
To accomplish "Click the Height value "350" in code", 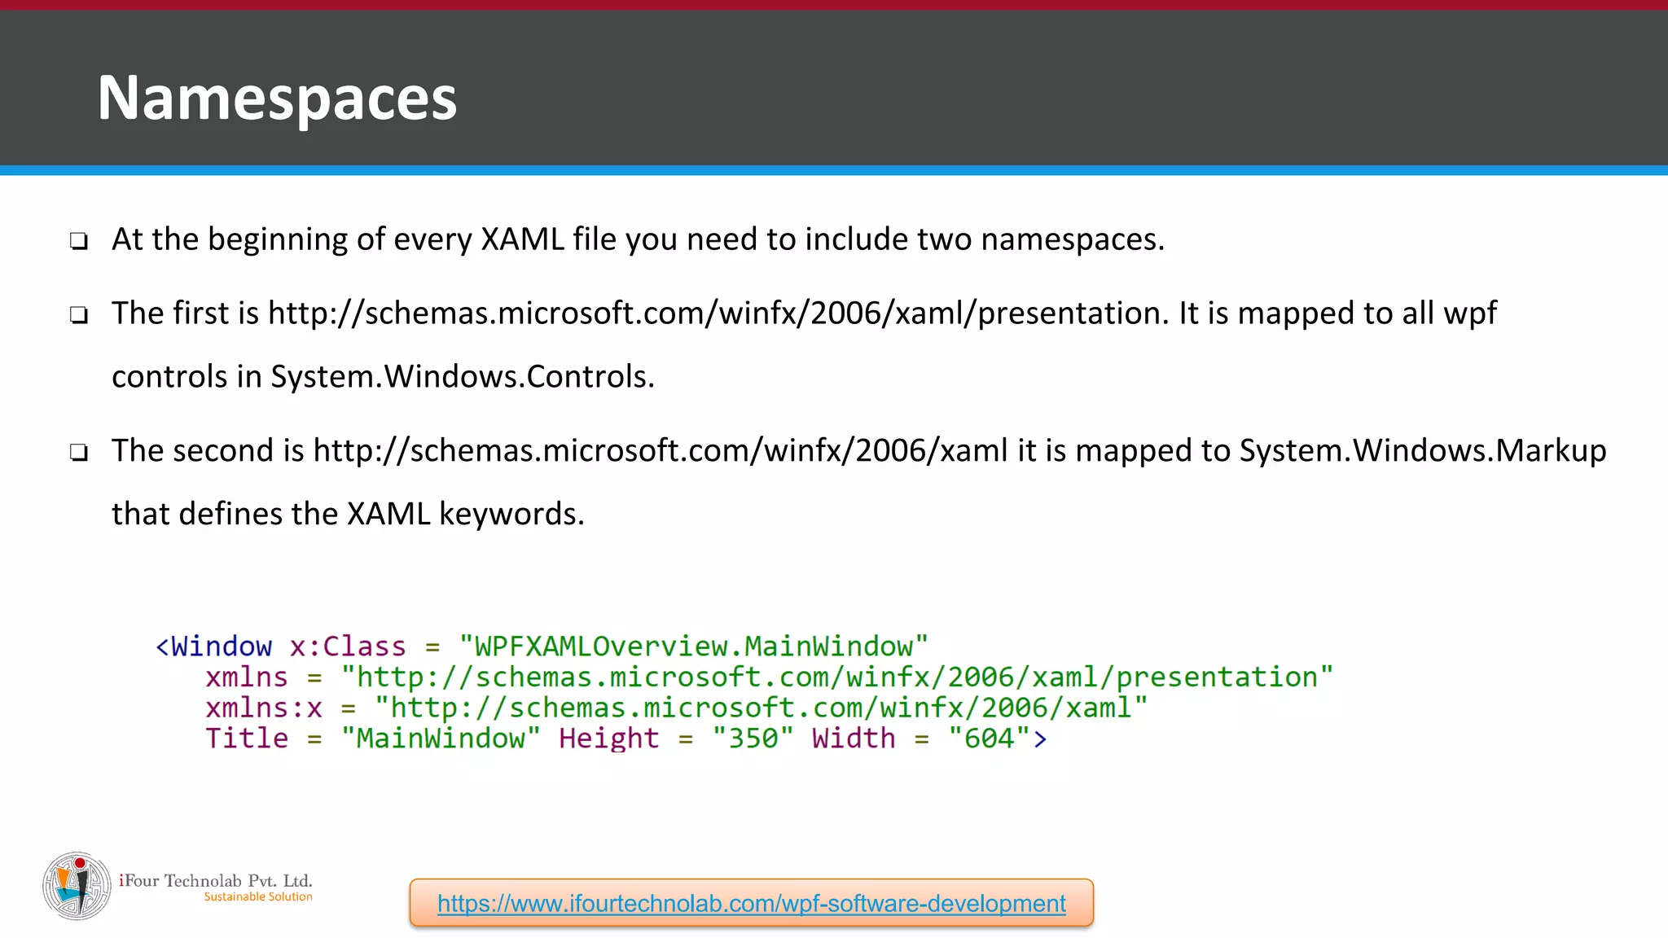I will point(753,739).
